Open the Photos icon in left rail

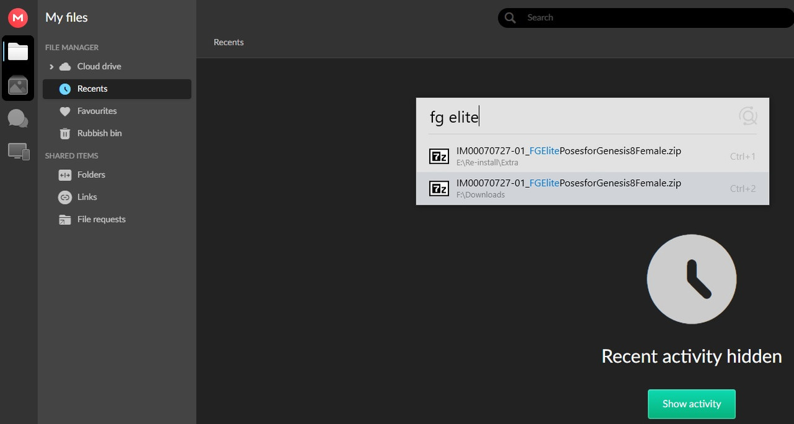click(18, 85)
